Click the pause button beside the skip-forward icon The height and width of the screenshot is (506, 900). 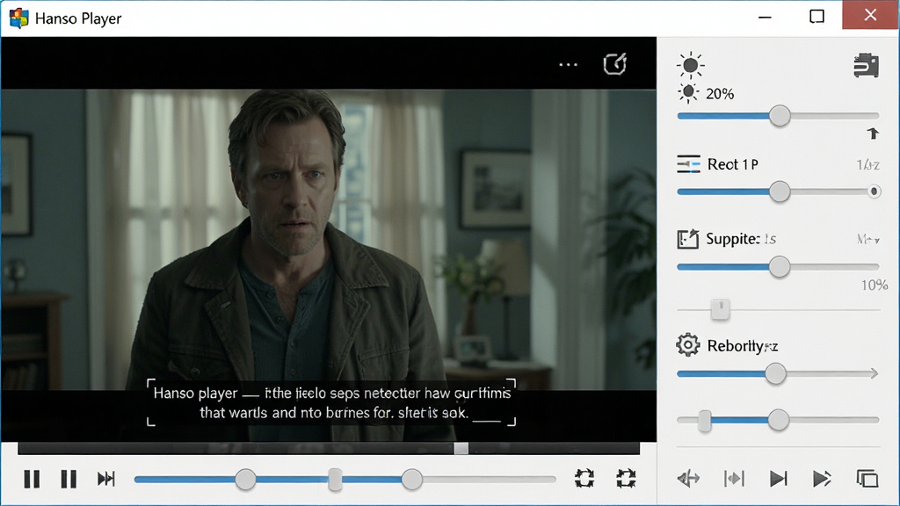[x=69, y=479]
